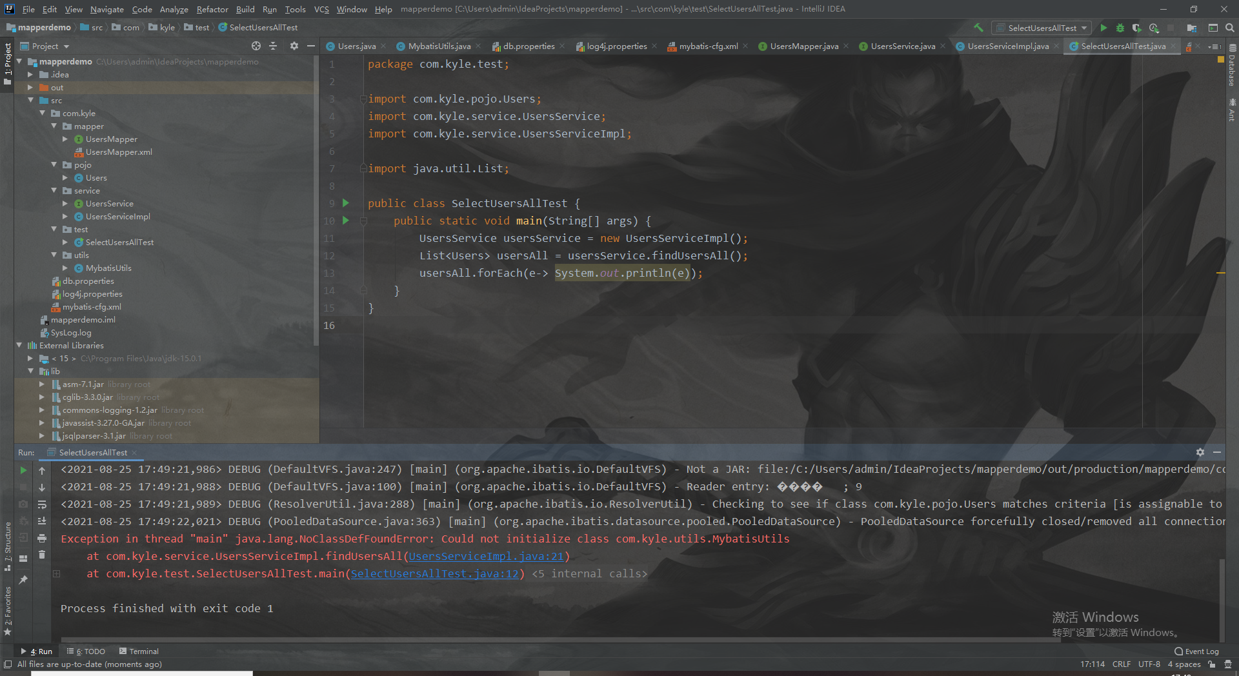Click UTF-8 encoding in status bar
The width and height of the screenshot is (1239, 676).
[1149, 664]
